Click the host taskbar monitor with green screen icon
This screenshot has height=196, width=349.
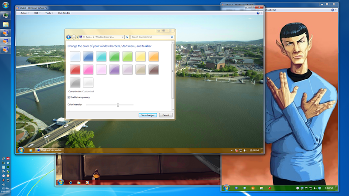[5, 15]
